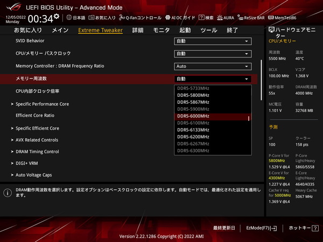323x242 pixels.
Task: Click the ROG logo
Action: coord(13,7)
